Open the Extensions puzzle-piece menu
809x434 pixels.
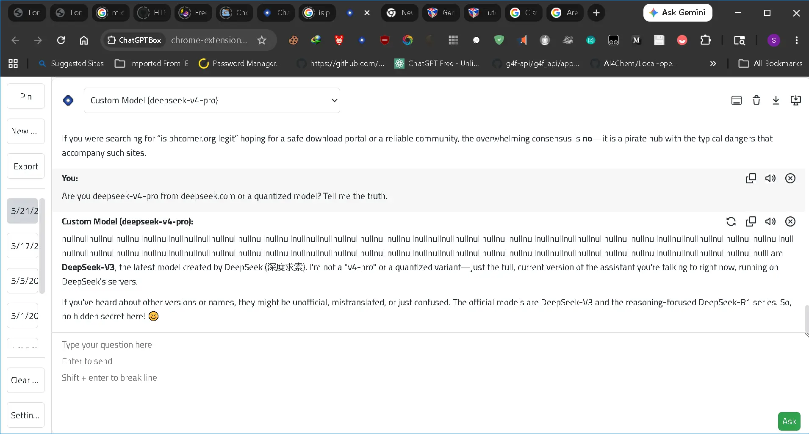(705, 40)
